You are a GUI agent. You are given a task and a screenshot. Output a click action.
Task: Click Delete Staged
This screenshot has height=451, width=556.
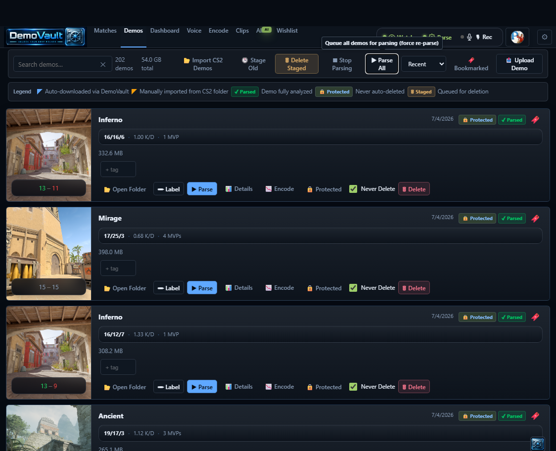coord(296,64)
